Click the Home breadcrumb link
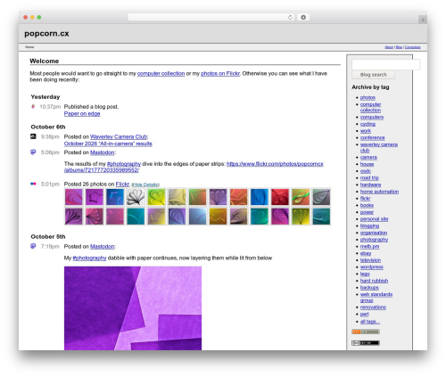Image resolution: width=446 pixels, height=377 pixels. [x=29, y=47]
